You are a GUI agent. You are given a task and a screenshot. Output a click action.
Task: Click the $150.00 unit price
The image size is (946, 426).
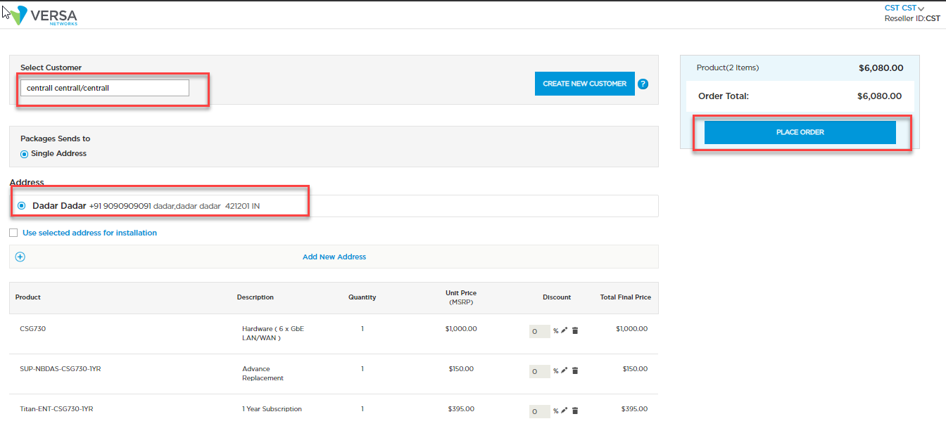[x=461, y=369]
